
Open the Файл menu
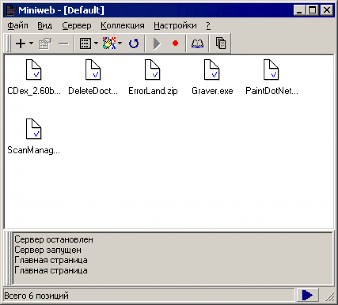click(x=18, y=26)
